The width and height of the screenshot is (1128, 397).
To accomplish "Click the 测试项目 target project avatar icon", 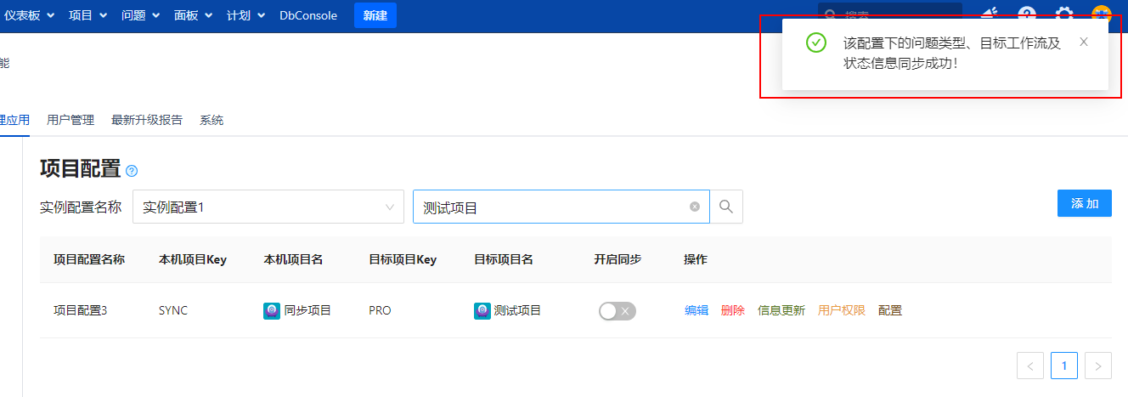I will pyautogui.click(x=482, y=311).
